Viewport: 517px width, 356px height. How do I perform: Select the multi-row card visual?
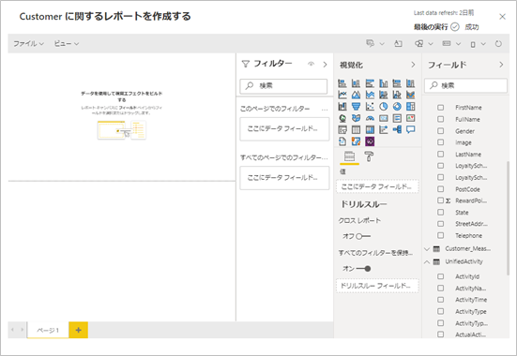(x=397, y=118)
